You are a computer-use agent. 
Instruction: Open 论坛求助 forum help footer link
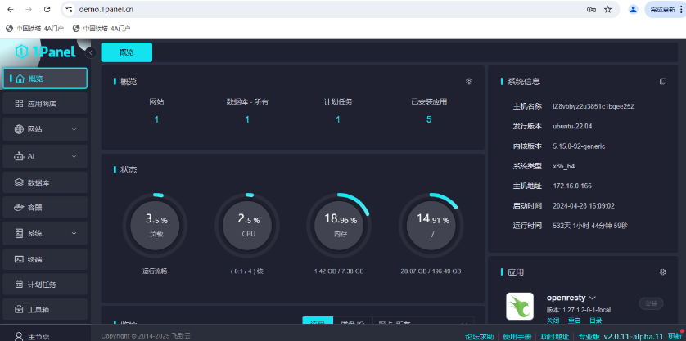479,337
